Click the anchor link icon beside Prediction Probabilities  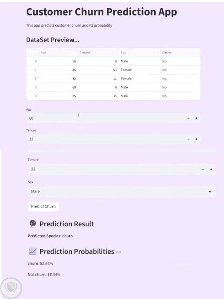[118, 252]
